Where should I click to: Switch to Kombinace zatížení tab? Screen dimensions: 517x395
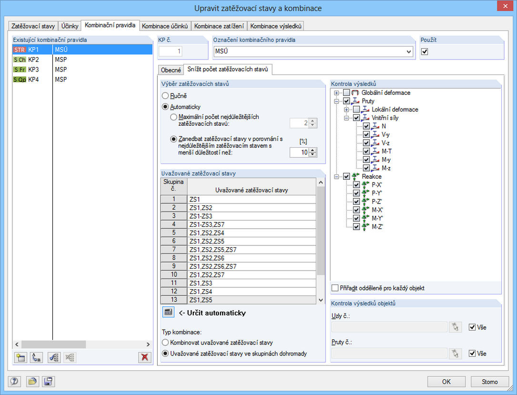219,26
